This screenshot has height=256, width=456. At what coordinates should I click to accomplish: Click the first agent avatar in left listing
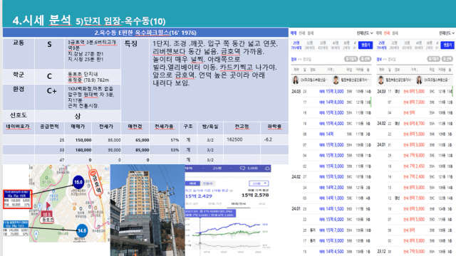[x=296, y=80]
